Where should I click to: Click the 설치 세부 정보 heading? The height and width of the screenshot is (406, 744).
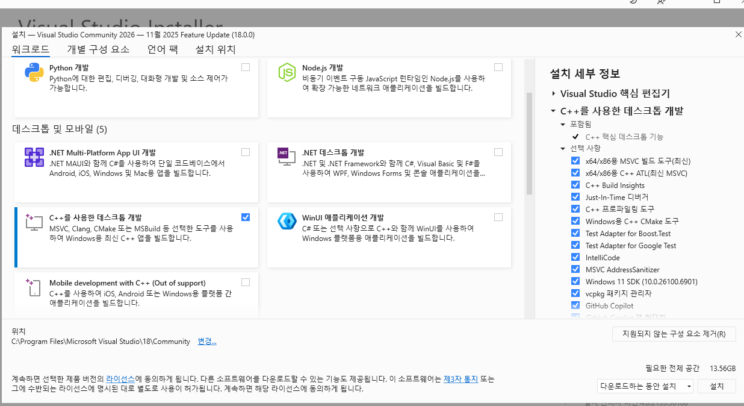tap(585, 73)
